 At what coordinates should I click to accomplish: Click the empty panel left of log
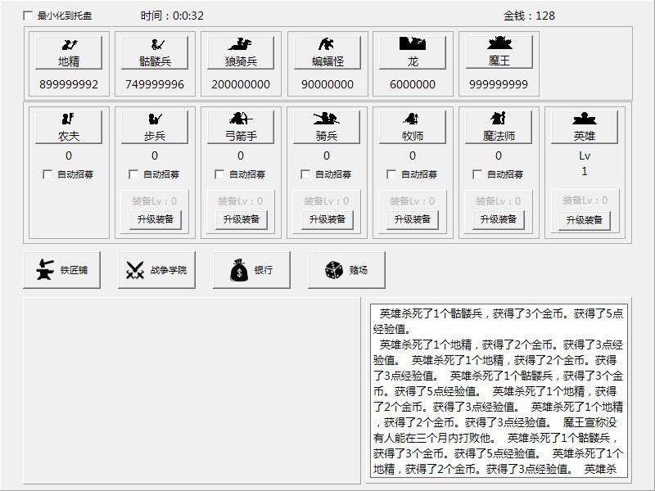pos(192,390)
